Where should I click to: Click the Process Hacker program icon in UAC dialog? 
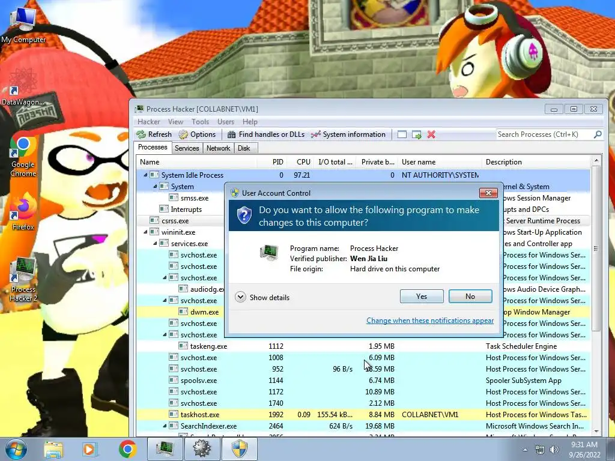click(269, 253)
